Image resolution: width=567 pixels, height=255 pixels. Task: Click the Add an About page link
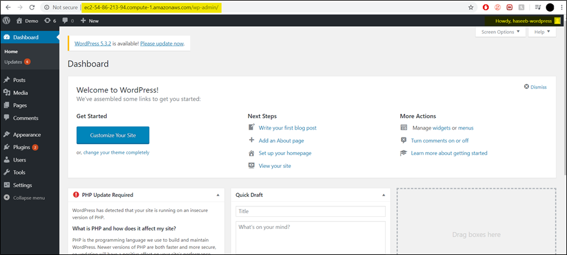[281, 141]
